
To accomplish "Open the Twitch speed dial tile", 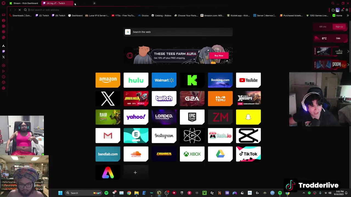I will click(164, 99).
